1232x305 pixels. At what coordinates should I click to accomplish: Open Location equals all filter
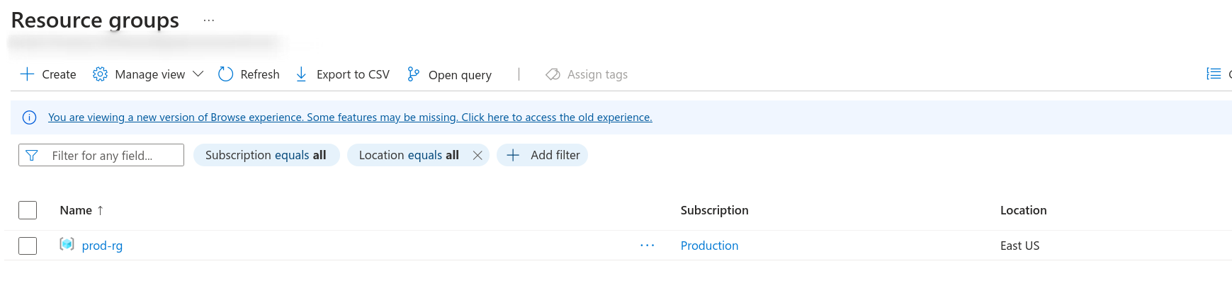(408, 155)
